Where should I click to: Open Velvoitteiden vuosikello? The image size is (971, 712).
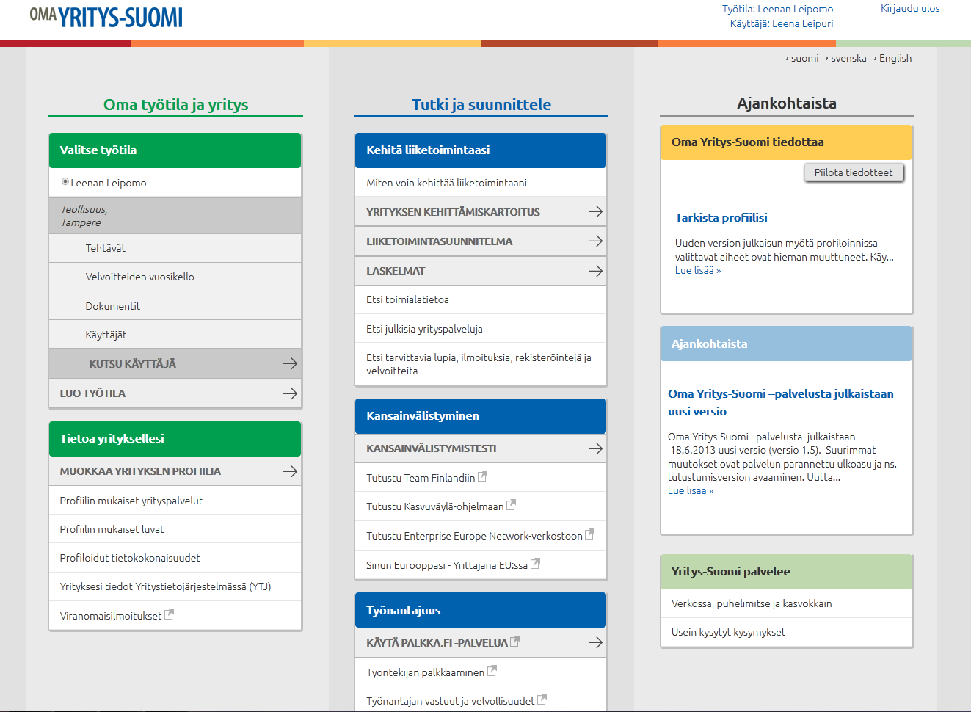pos(175,277)
